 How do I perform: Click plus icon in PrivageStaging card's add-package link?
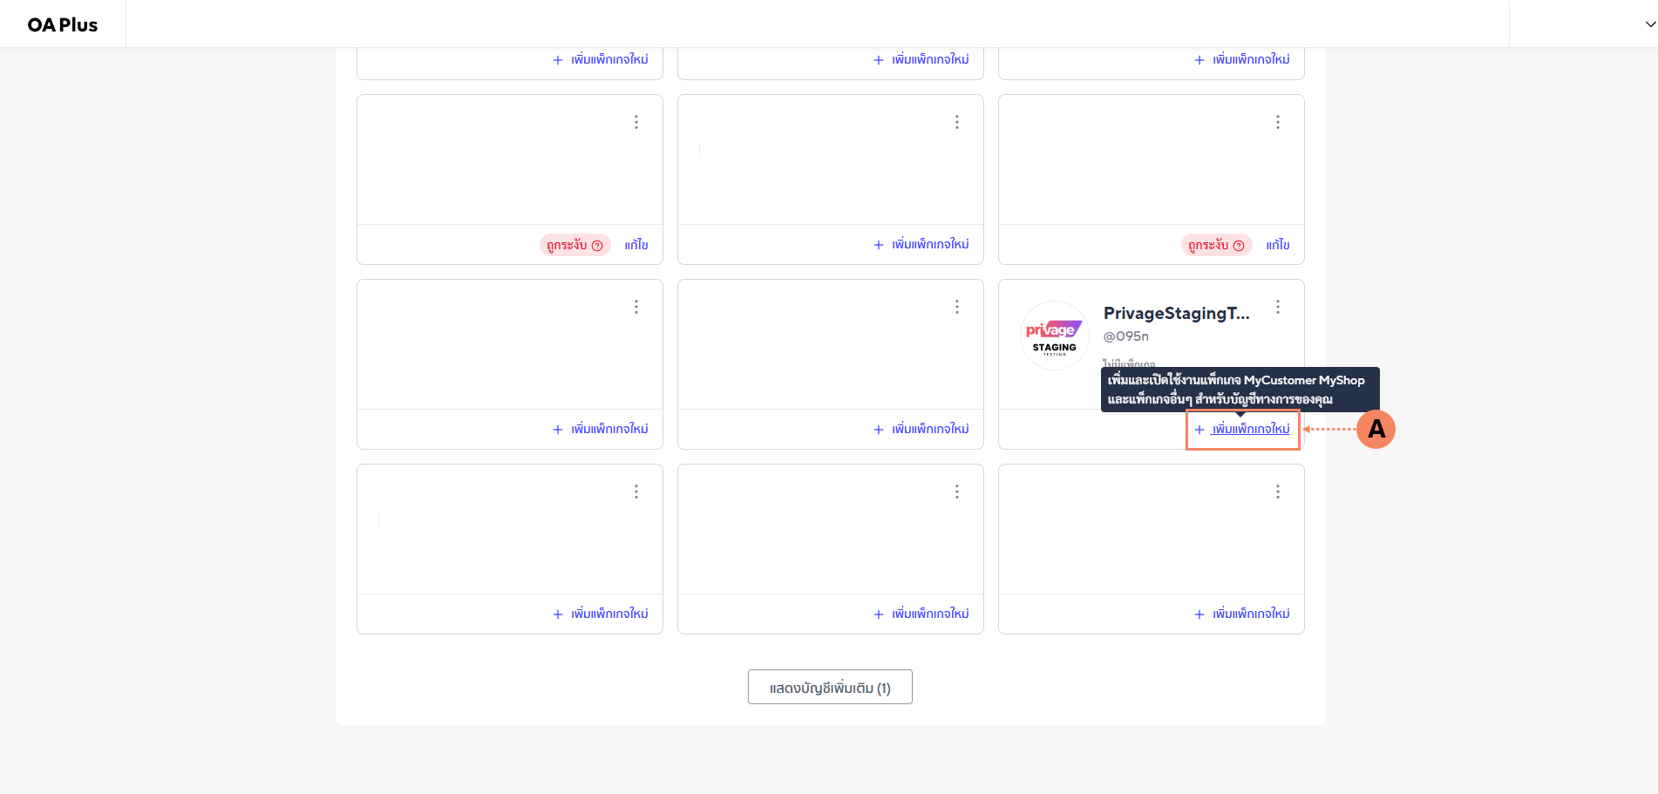pyautogui.click(x=1199, y=430)
